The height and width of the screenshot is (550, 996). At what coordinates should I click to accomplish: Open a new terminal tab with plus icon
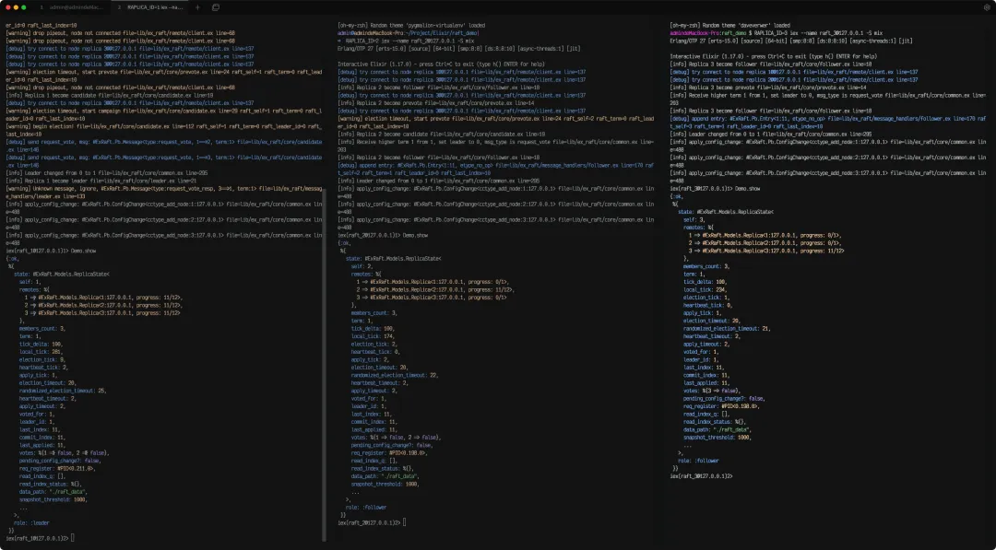[197, 7]
